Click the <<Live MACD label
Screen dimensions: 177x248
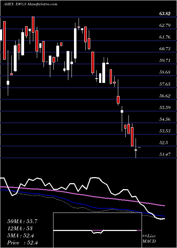149,238
